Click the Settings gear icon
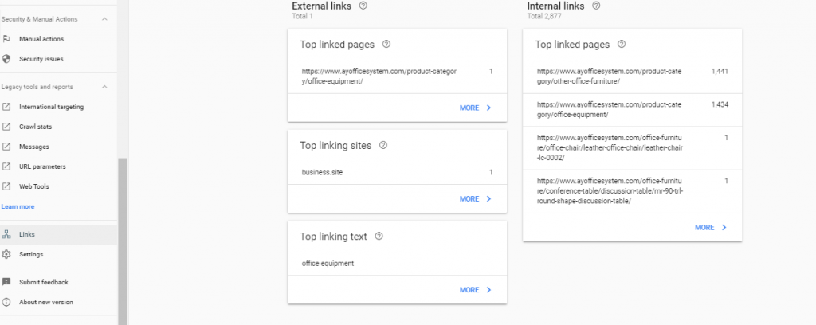The image size is (816, 325). (x=6, y=254)
